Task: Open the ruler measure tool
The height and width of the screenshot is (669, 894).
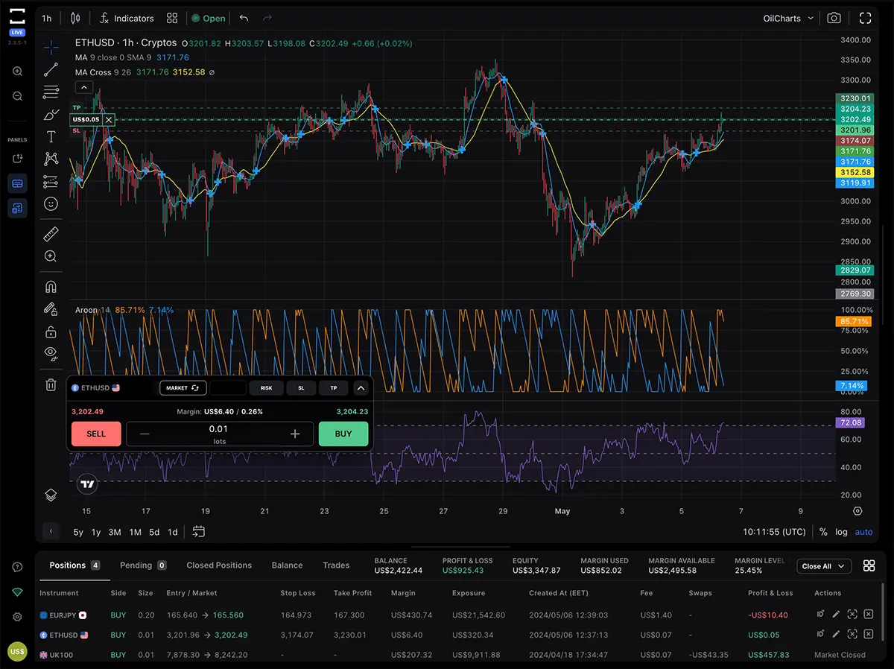Action: 51,234
